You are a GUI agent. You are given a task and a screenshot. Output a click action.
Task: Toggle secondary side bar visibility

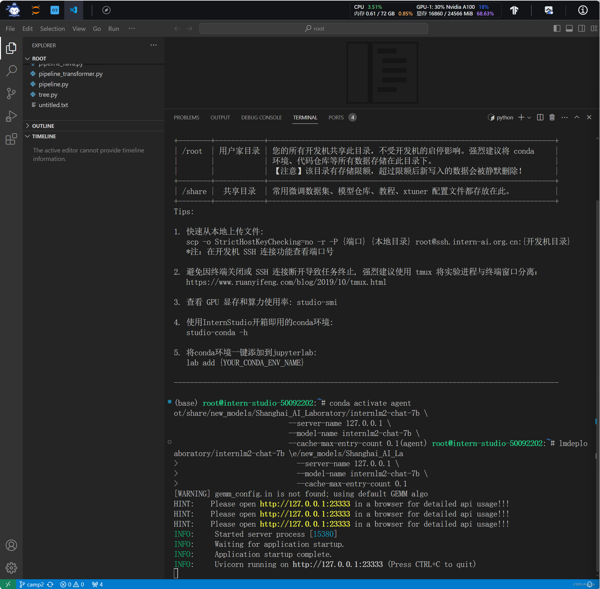[x=581, y=29]
